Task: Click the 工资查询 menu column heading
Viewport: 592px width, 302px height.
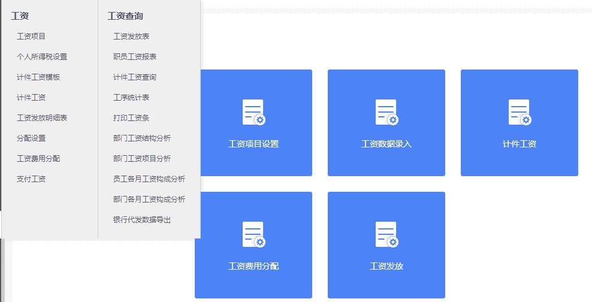Action: 125,16
